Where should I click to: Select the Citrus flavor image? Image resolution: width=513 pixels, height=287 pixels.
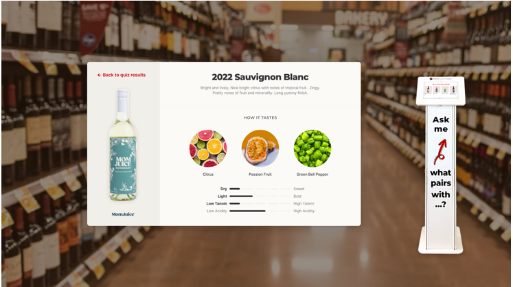[208, 148]
